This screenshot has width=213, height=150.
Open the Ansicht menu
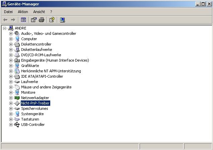(x=39, y=12)
